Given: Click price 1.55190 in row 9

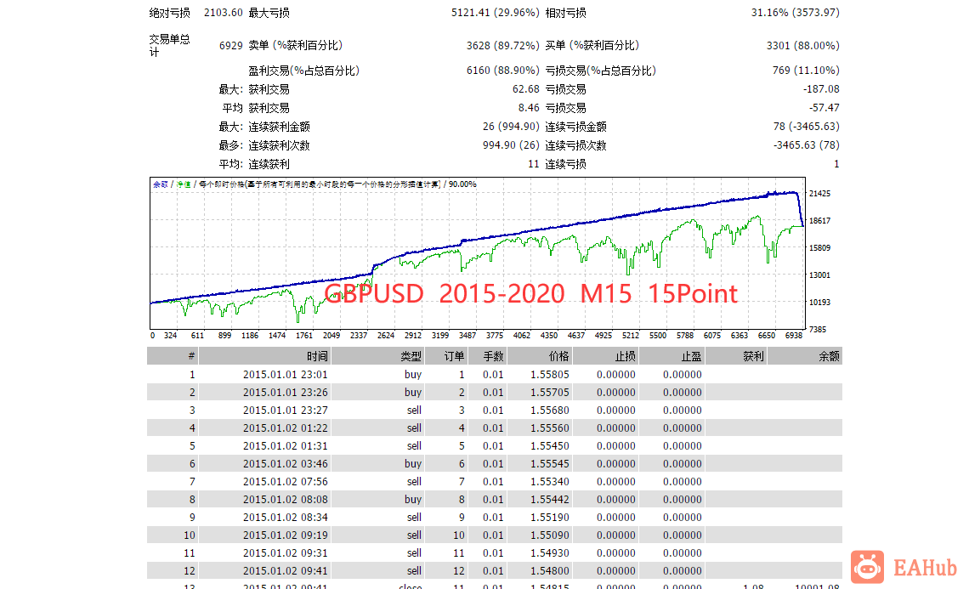Looking at the screenshot, I should 549,518.
